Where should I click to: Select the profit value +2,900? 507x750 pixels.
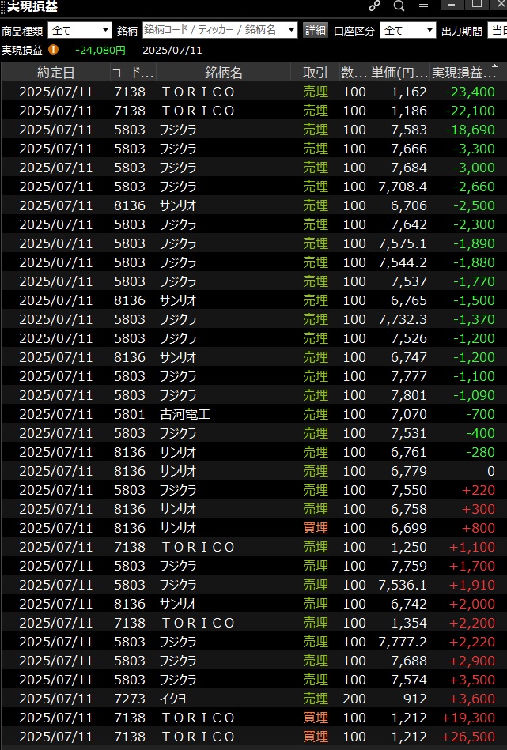coord(471,661)
